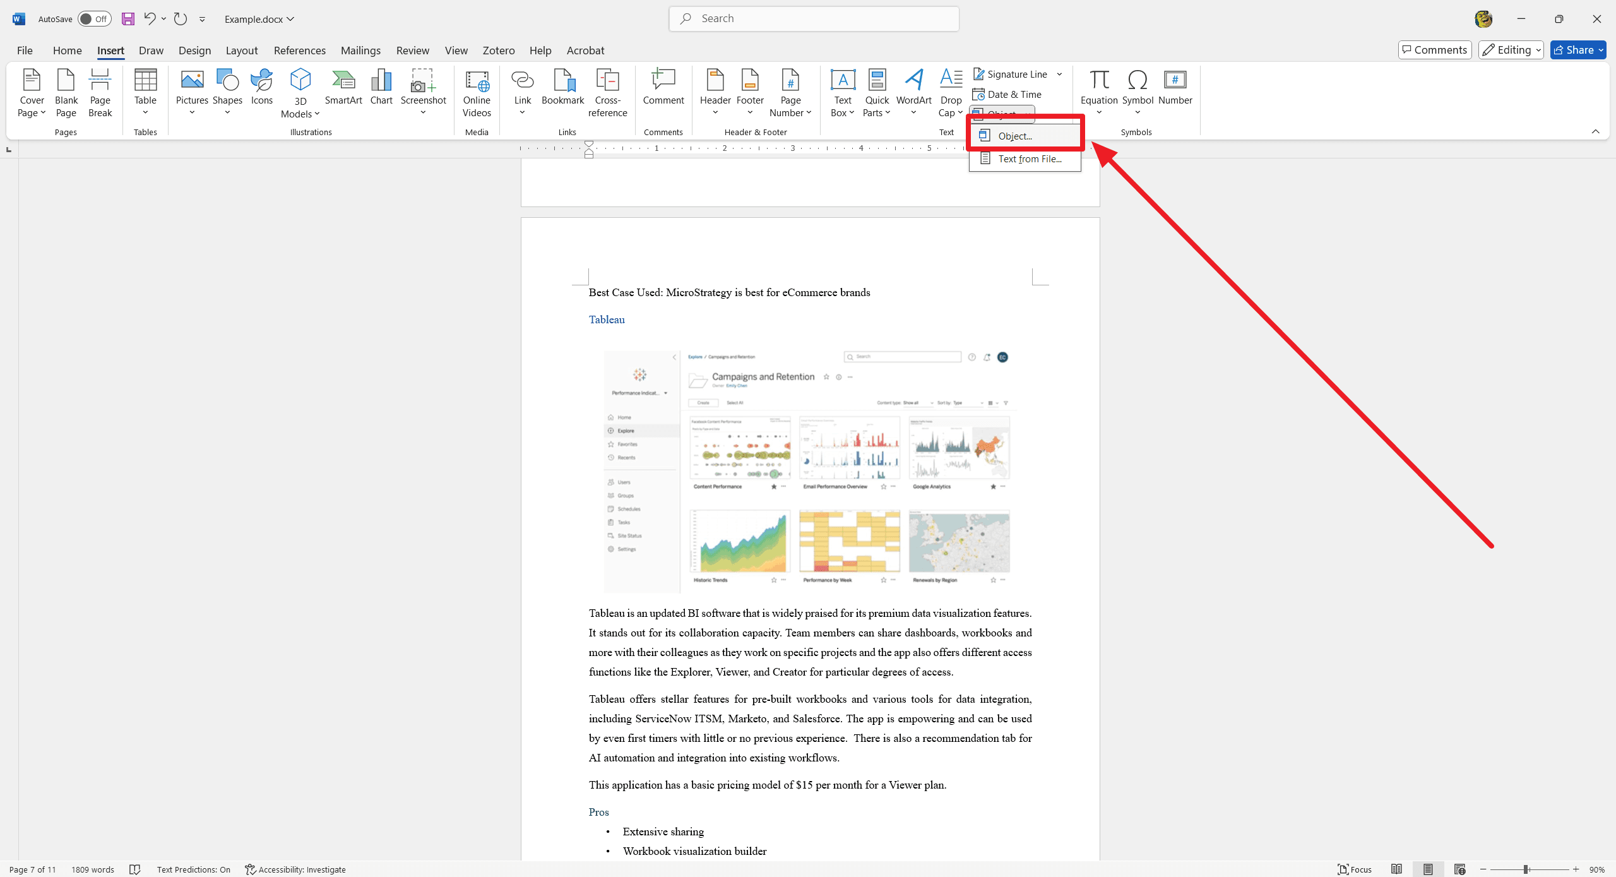Click the zoom out minus button
This screenshot has height=877, width=1616.
1483,869
